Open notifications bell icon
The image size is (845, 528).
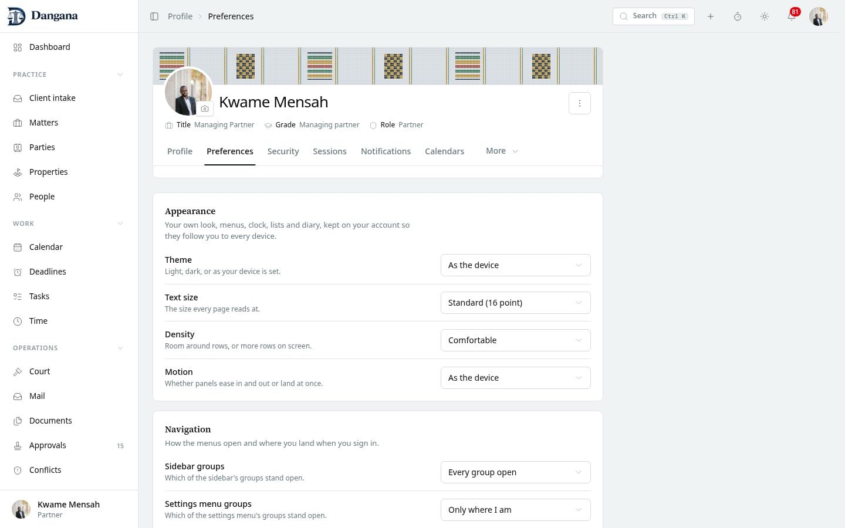coord(792,16)
